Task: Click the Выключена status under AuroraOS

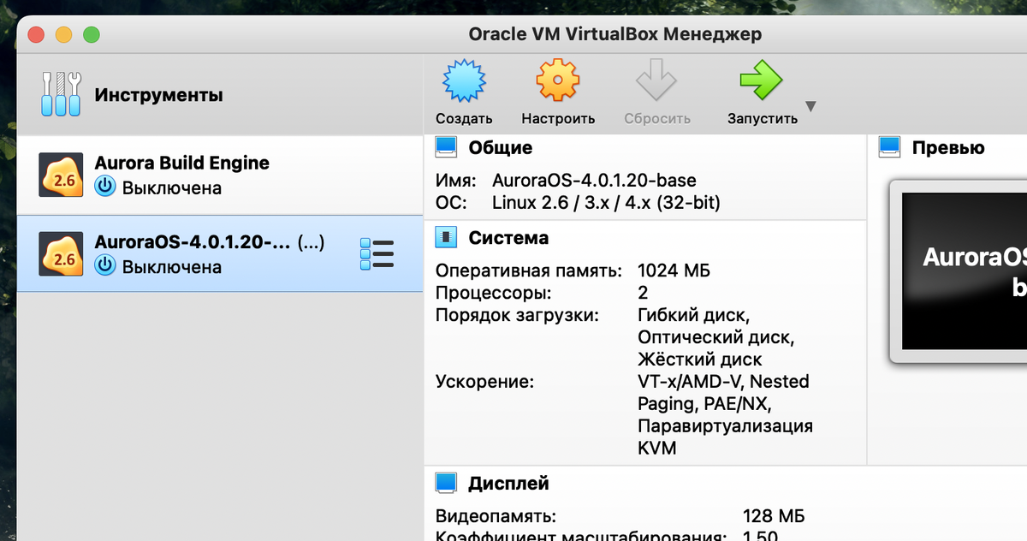Action: [171, 266]
